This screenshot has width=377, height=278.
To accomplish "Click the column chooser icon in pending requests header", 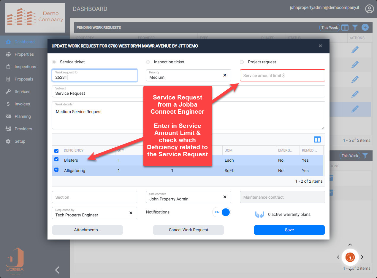I will [345, 28].
